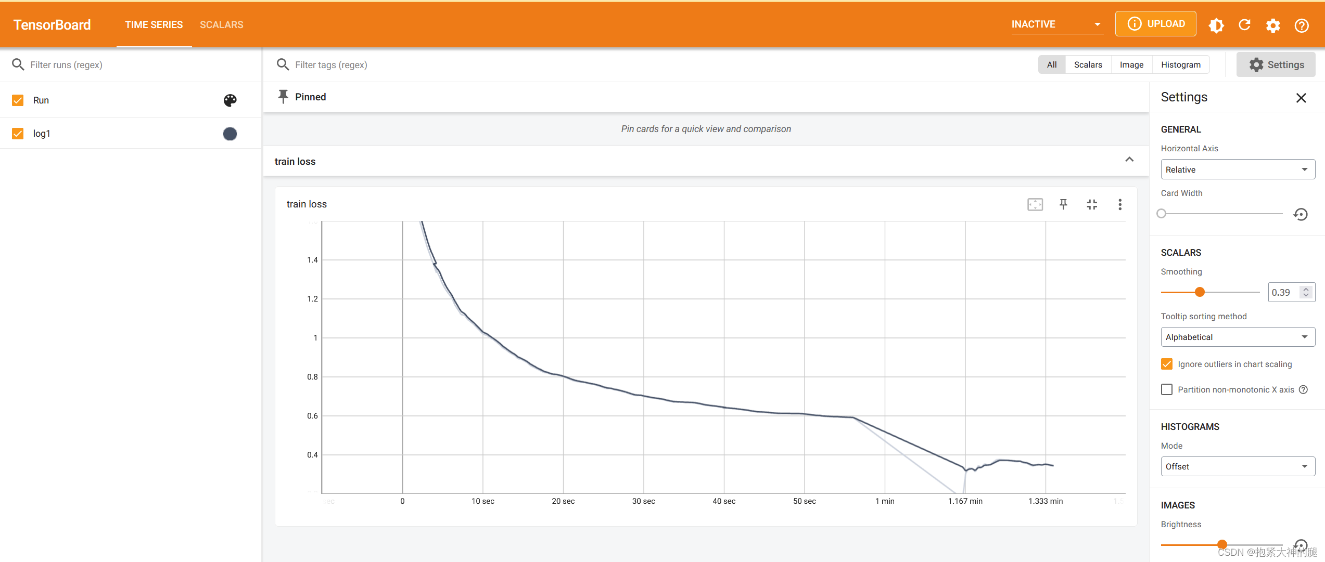Click the Settings toggle button
This screenshot has height=562, width=1325.
pos(1276,64)
